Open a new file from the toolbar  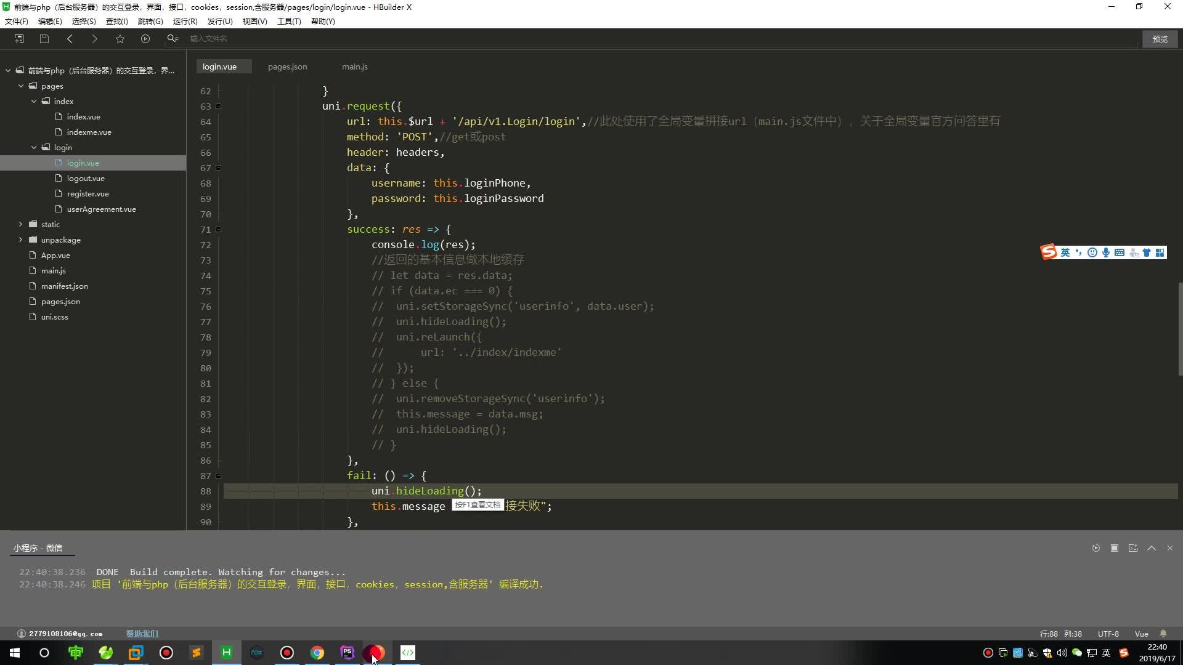19,39
